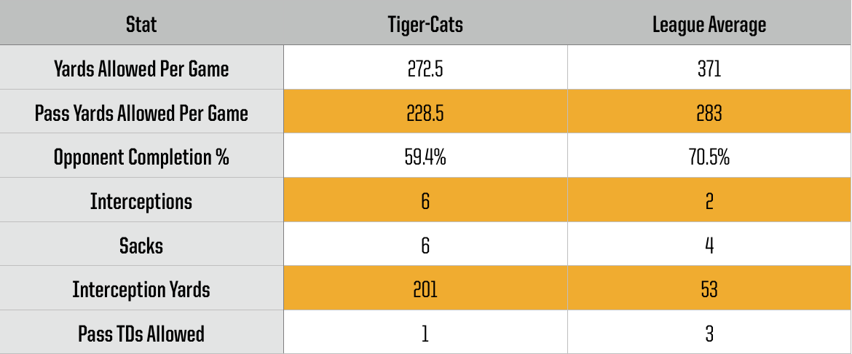Click the highlighted 228.5 cell

[425, 113]
